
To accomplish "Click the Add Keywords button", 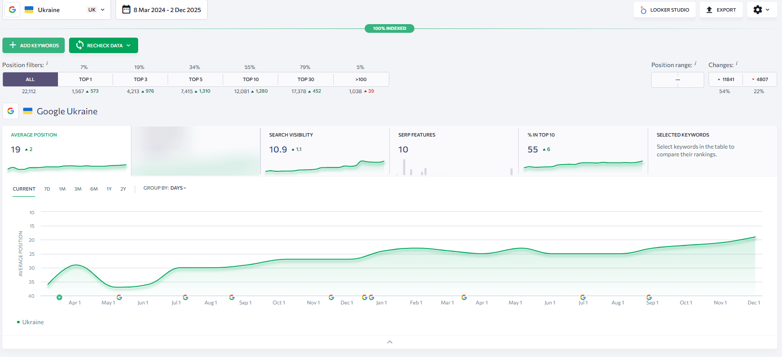I will (x=34, y=45).
